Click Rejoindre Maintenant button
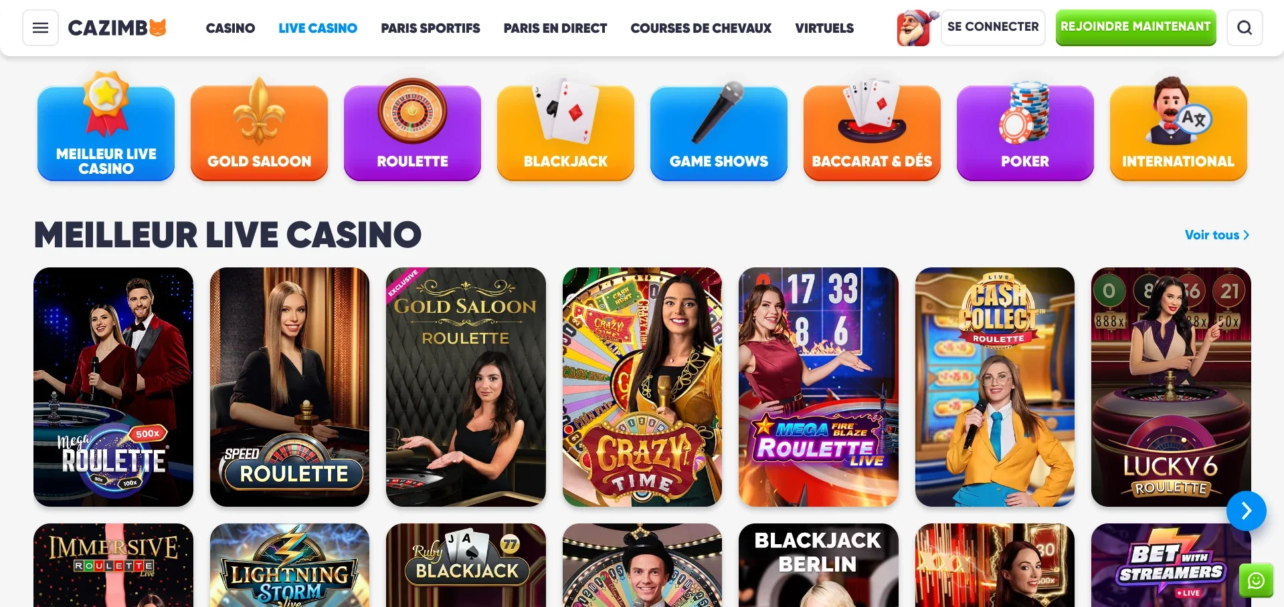 coord(1135,27)
